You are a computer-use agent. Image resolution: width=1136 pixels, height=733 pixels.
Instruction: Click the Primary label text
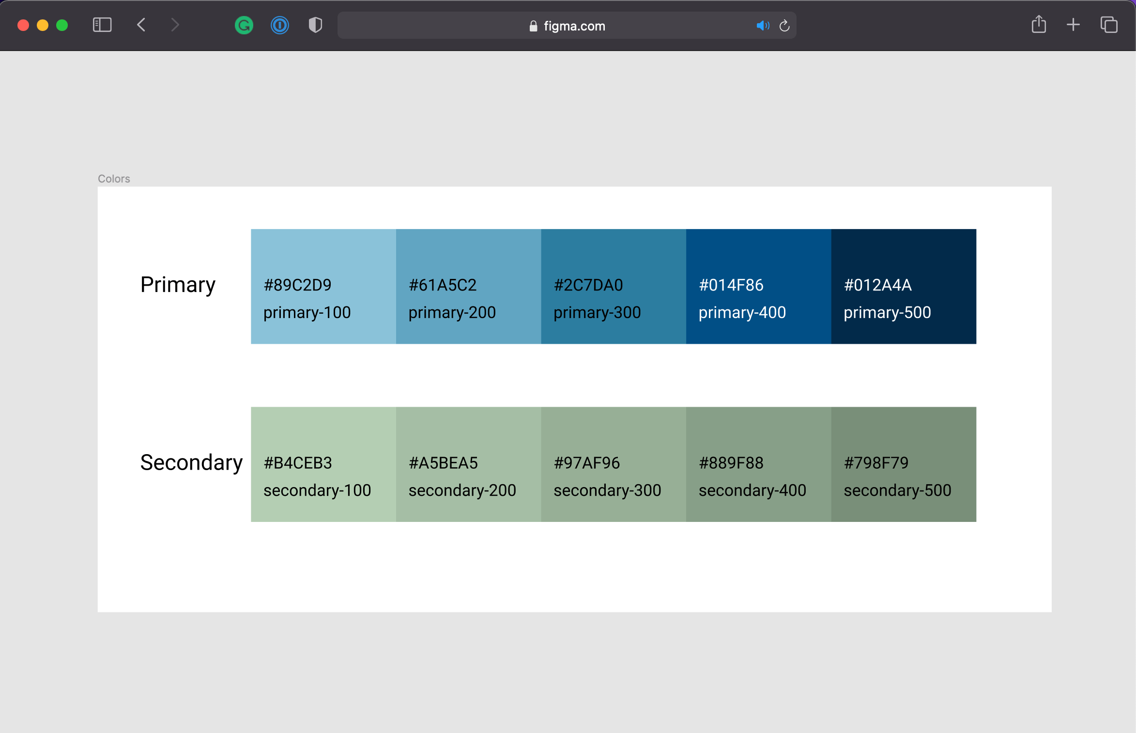coord(176,284)
